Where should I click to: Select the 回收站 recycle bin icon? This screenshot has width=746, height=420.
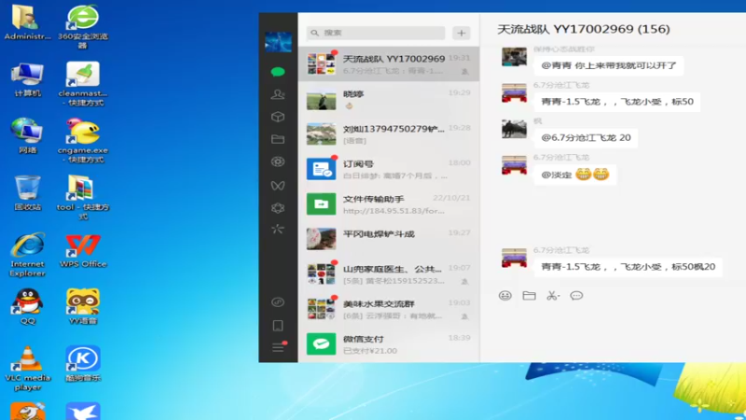pyautogui.click(x=27, y=192)
